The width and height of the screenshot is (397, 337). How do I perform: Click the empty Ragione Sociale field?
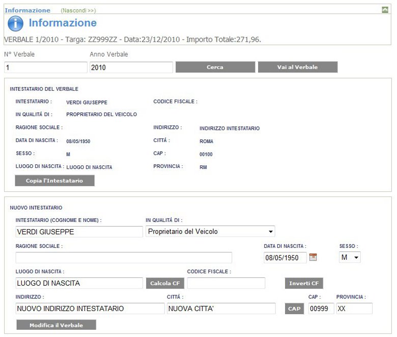[124, 258]
